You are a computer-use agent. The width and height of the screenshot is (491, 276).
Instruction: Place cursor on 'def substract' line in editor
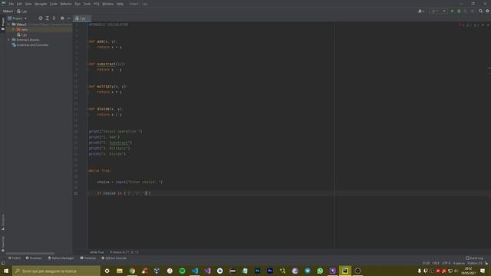(107, 64)
